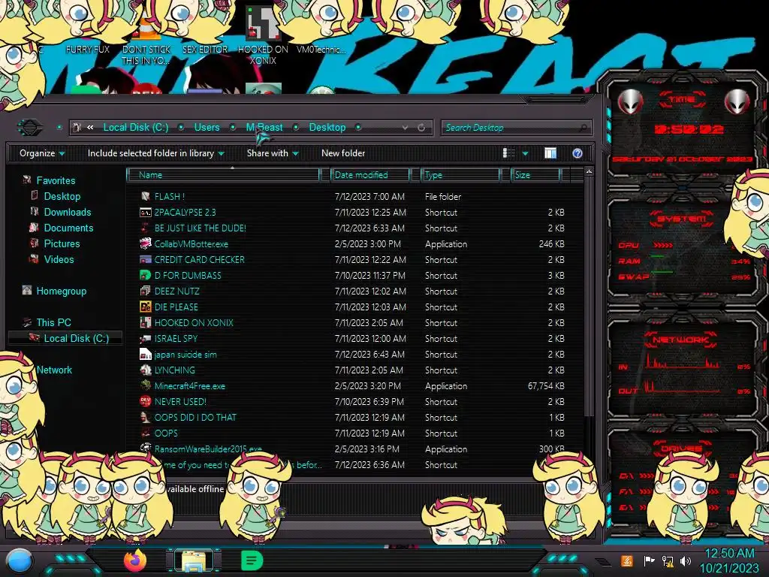769x577 pixels.
Task: Click the LYNCHING shortcut icon
Action: 145,370
